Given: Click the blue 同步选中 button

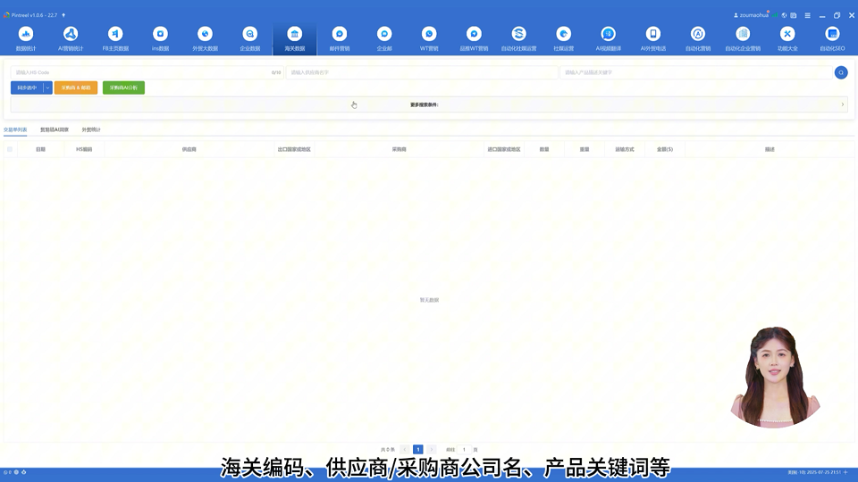Looking at the screenshot, I should tap(27, 87).
